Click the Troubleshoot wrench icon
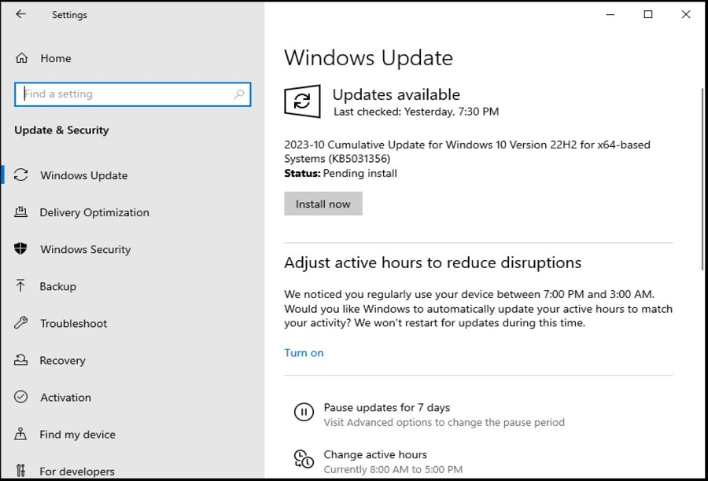Image resolution: width=708 pixels, height=481 pixels. pyautogui.click(x=20, y=322)
